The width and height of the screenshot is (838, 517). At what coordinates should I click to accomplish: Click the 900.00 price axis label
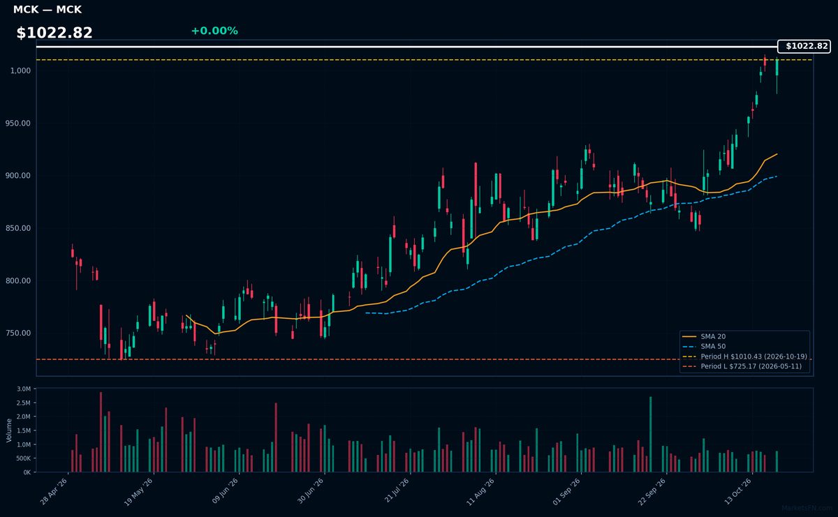tap(19, 176)
